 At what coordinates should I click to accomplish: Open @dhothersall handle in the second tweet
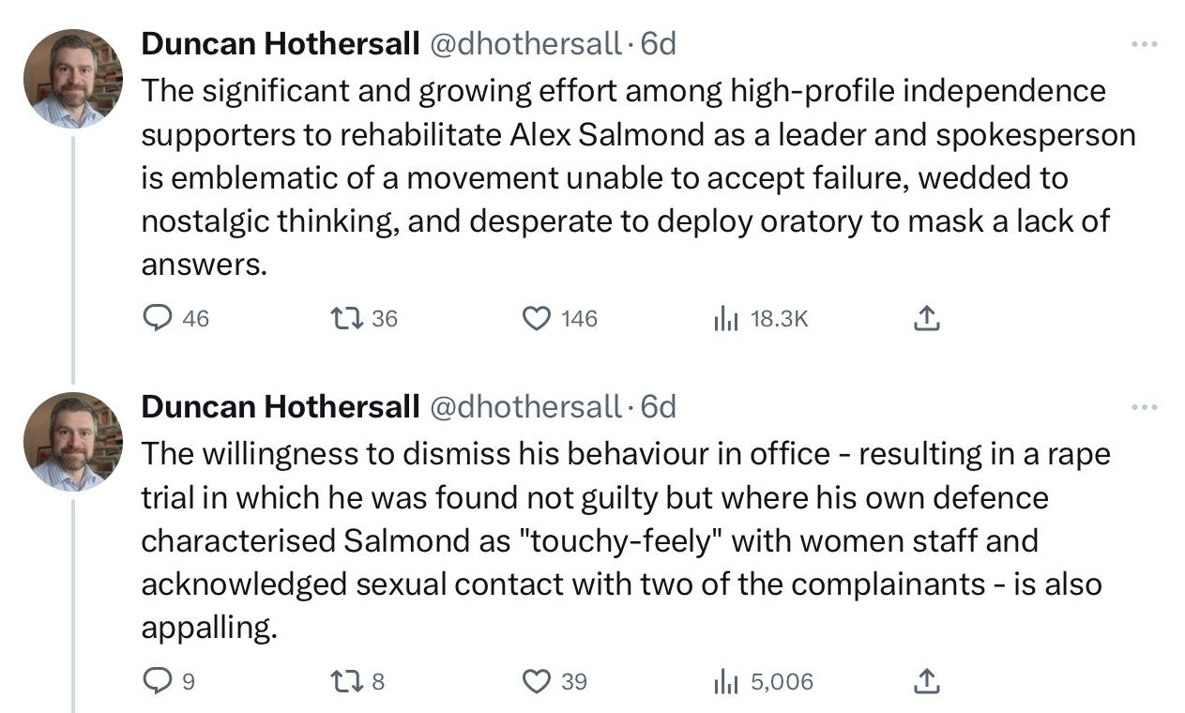[524, 406]
